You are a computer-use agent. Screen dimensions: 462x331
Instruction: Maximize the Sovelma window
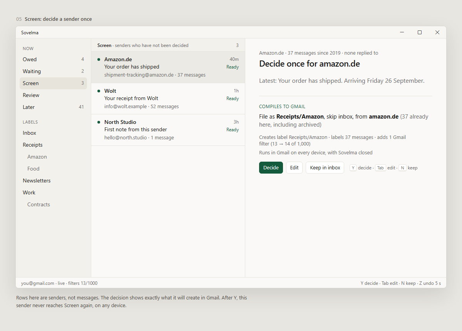[x=420, y=32]
